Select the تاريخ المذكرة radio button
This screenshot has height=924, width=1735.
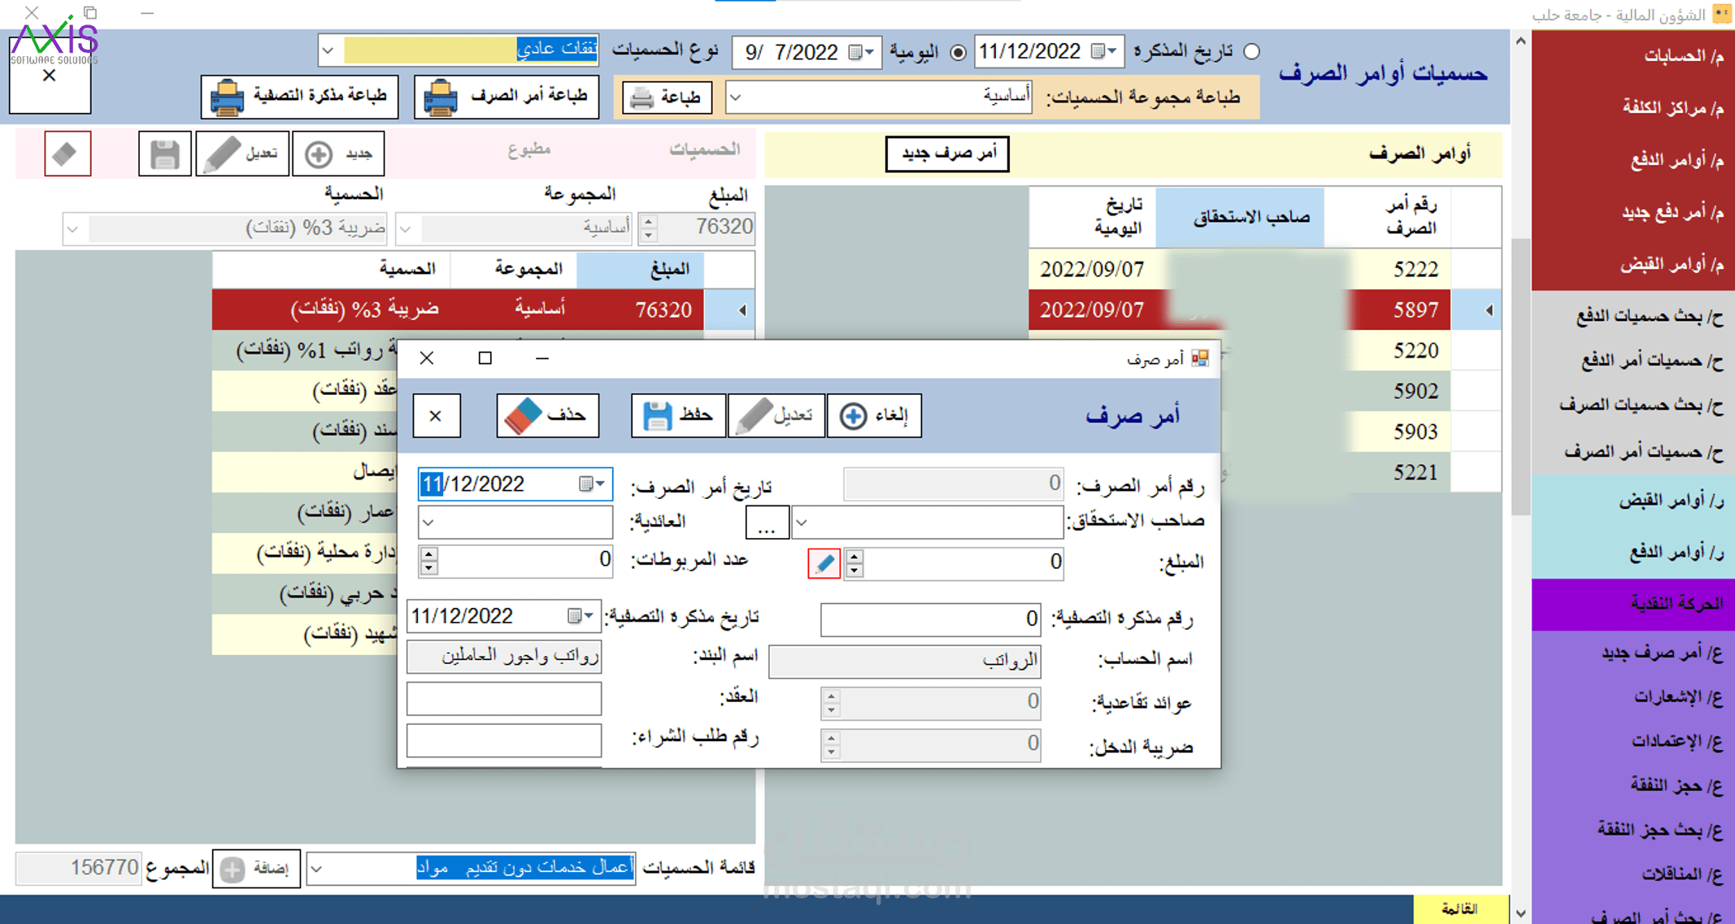pyautogui.click(x=1252, y=52)
